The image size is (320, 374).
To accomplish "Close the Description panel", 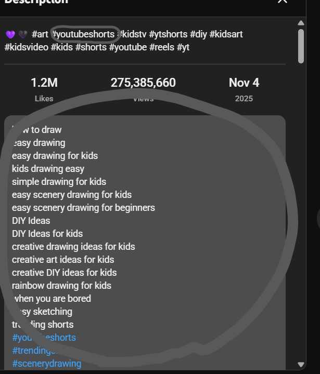I will click(x=283, y=2).
